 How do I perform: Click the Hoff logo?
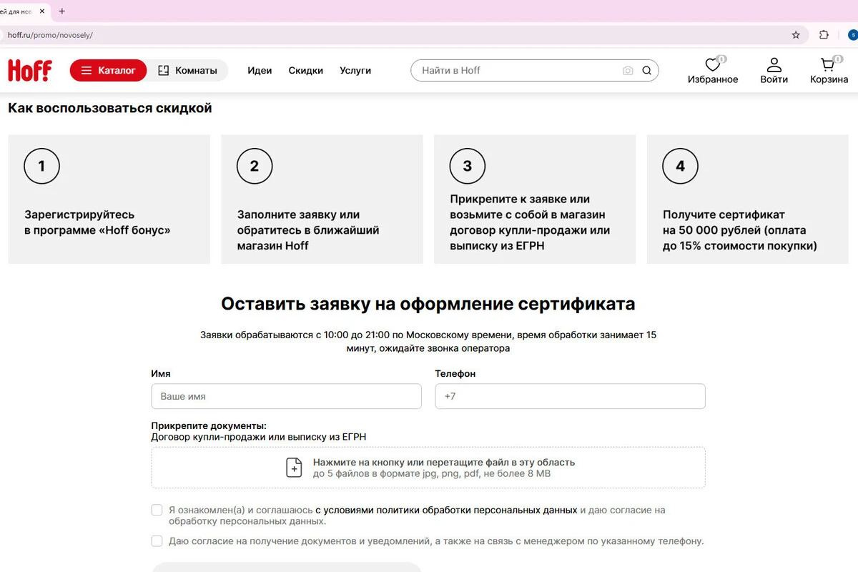pyautogui.click(x=30, y=70)
